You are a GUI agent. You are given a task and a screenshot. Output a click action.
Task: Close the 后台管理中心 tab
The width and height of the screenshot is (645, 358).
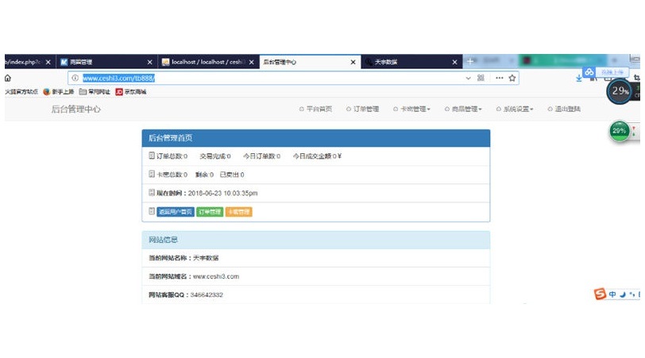pyautogui.click(x=353, y=62)
